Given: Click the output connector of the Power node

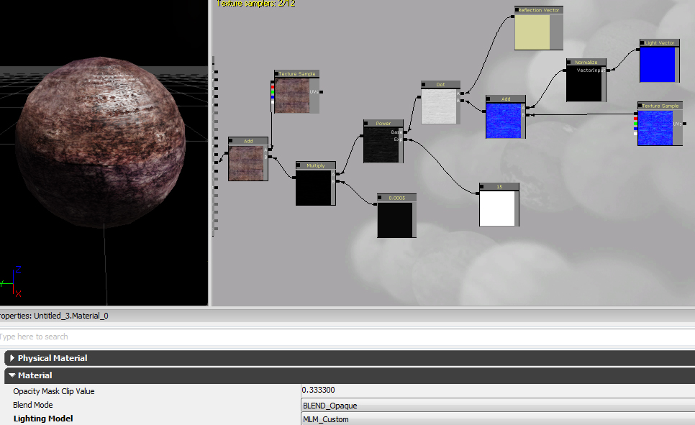Looking at the screenshot, I should coord(362,136).
